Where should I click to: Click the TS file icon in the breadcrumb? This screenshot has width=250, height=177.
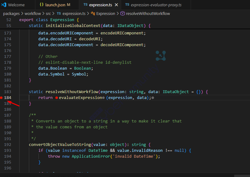[x=59, y=14]
